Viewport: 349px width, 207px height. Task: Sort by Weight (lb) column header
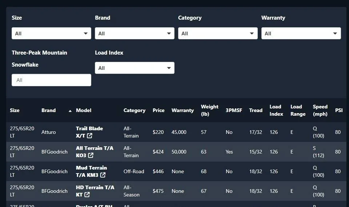tap(210, 110)
